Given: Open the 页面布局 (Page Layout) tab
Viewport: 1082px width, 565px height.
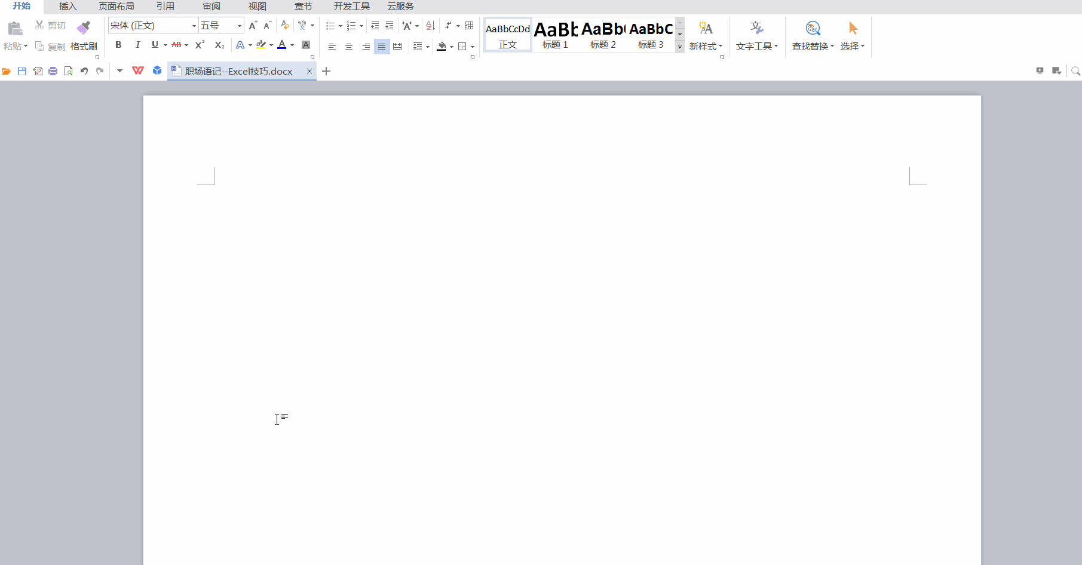Looking at the screenshot, I should pyautogui.click(x=117, y=7).
